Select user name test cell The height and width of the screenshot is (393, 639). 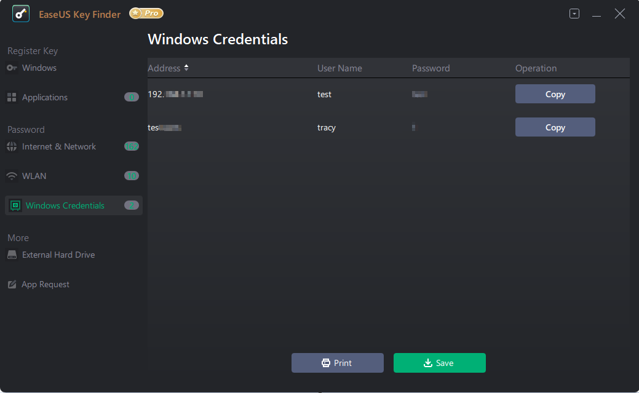coord(324,94)
